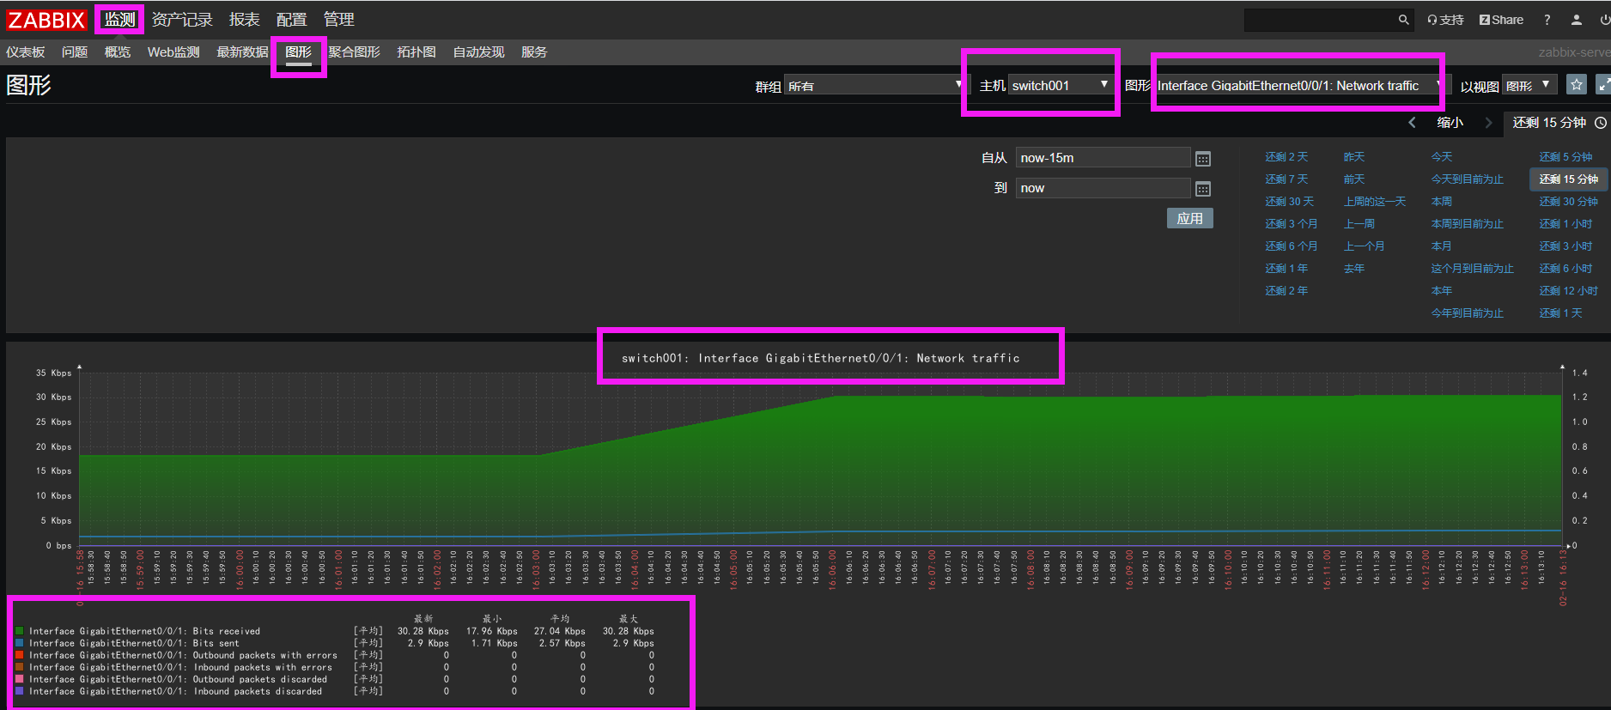Open calendar picker for 自从 field
This screenshot has width=1611, height=710.
point(1203,159)
